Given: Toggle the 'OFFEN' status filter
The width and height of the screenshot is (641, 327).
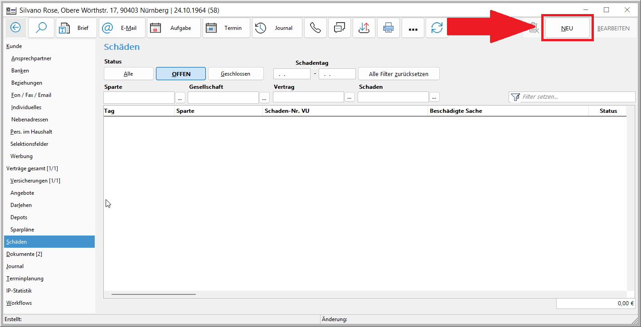Looking at the screenshot, I should coord(181,74).
